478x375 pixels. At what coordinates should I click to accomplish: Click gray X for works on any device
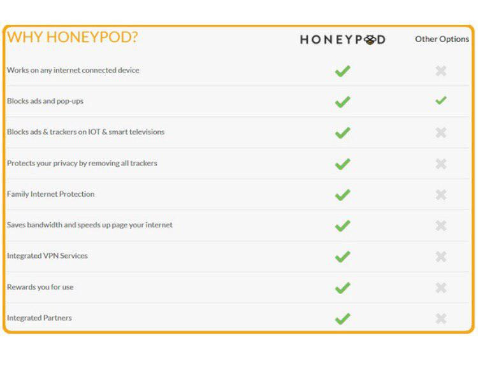coord(441,71)
